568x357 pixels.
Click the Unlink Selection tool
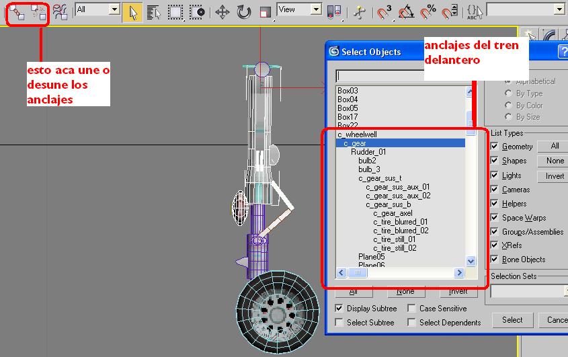38,11
